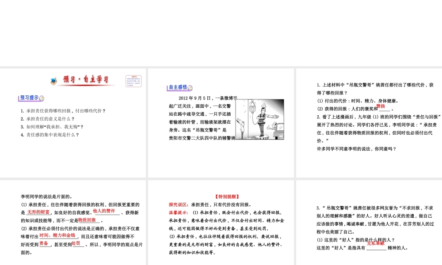Click the line 程中也美丽了自己
The height and width of the screenshot is (265, 442).
[336, 232]
